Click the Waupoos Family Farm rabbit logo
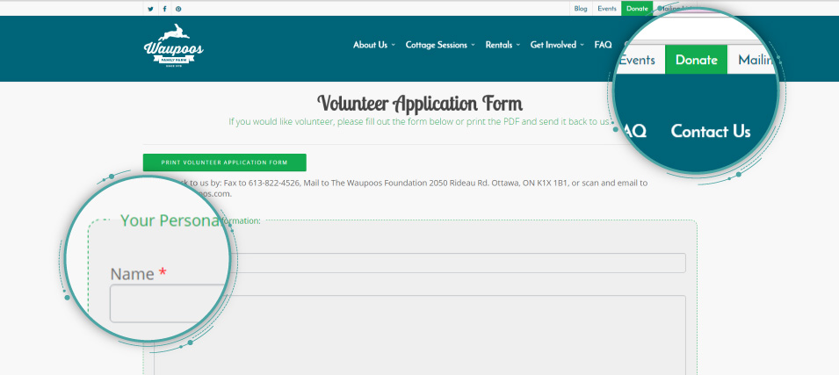 click(173, 46)
